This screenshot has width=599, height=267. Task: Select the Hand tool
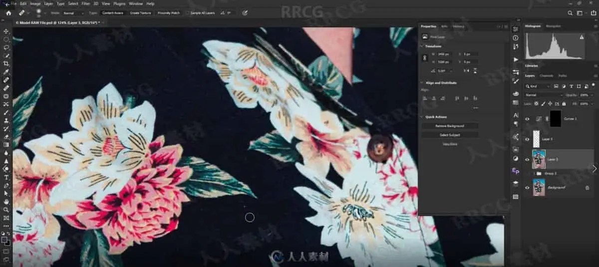[6, 202]
